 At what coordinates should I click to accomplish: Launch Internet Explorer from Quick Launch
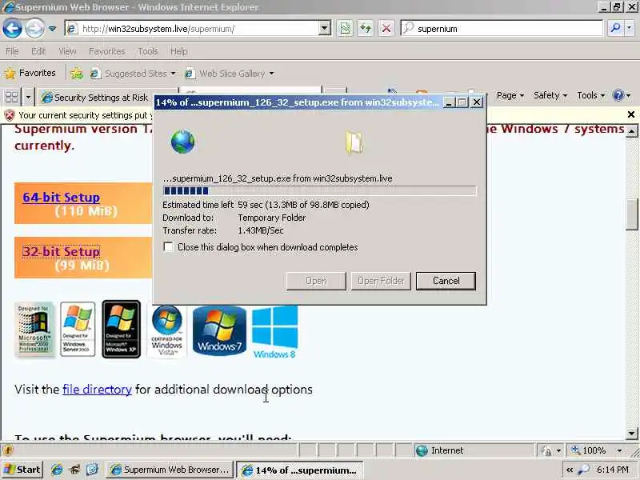(57, 470)
